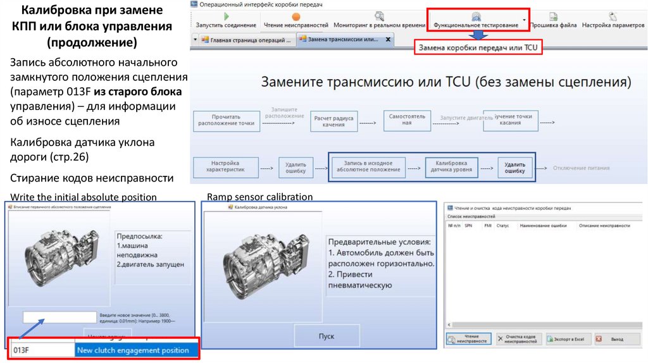Click Удалить ошибку before Отключение питания

514,167
